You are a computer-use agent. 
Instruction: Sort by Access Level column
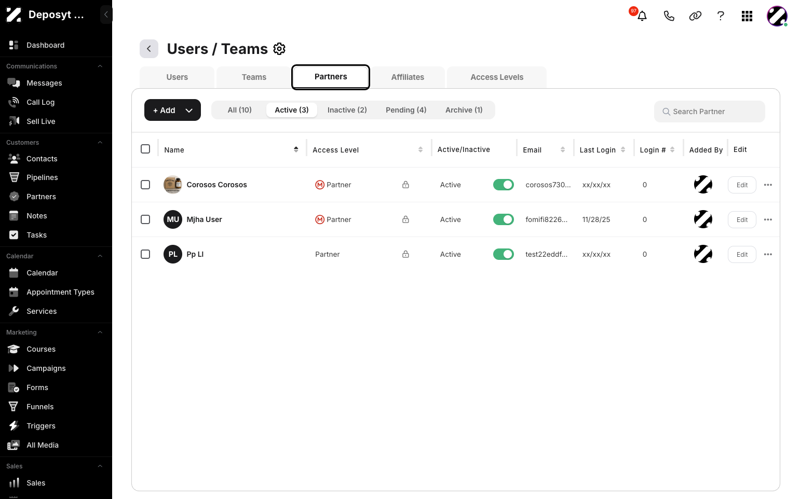(x=421, y=149)
